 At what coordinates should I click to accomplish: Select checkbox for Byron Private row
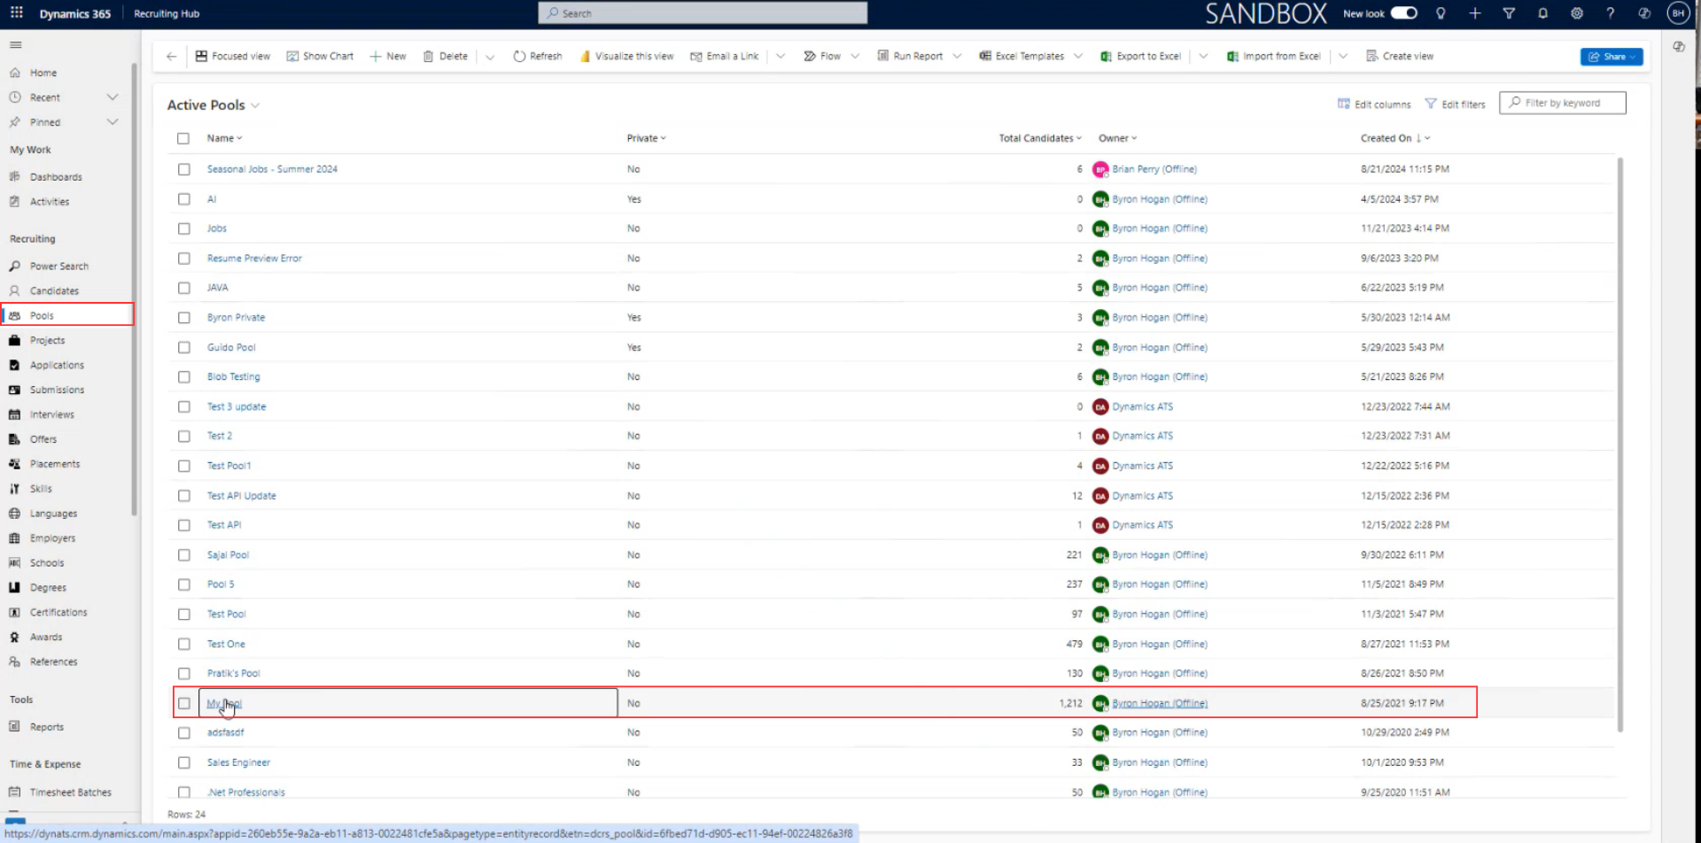[183, 317]
